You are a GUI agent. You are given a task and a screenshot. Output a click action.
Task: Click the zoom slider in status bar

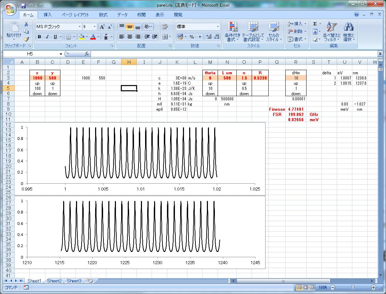(x=353, y=287)
